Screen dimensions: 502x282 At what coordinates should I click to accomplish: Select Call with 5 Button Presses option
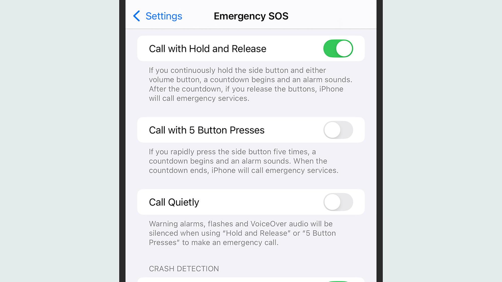338,130
